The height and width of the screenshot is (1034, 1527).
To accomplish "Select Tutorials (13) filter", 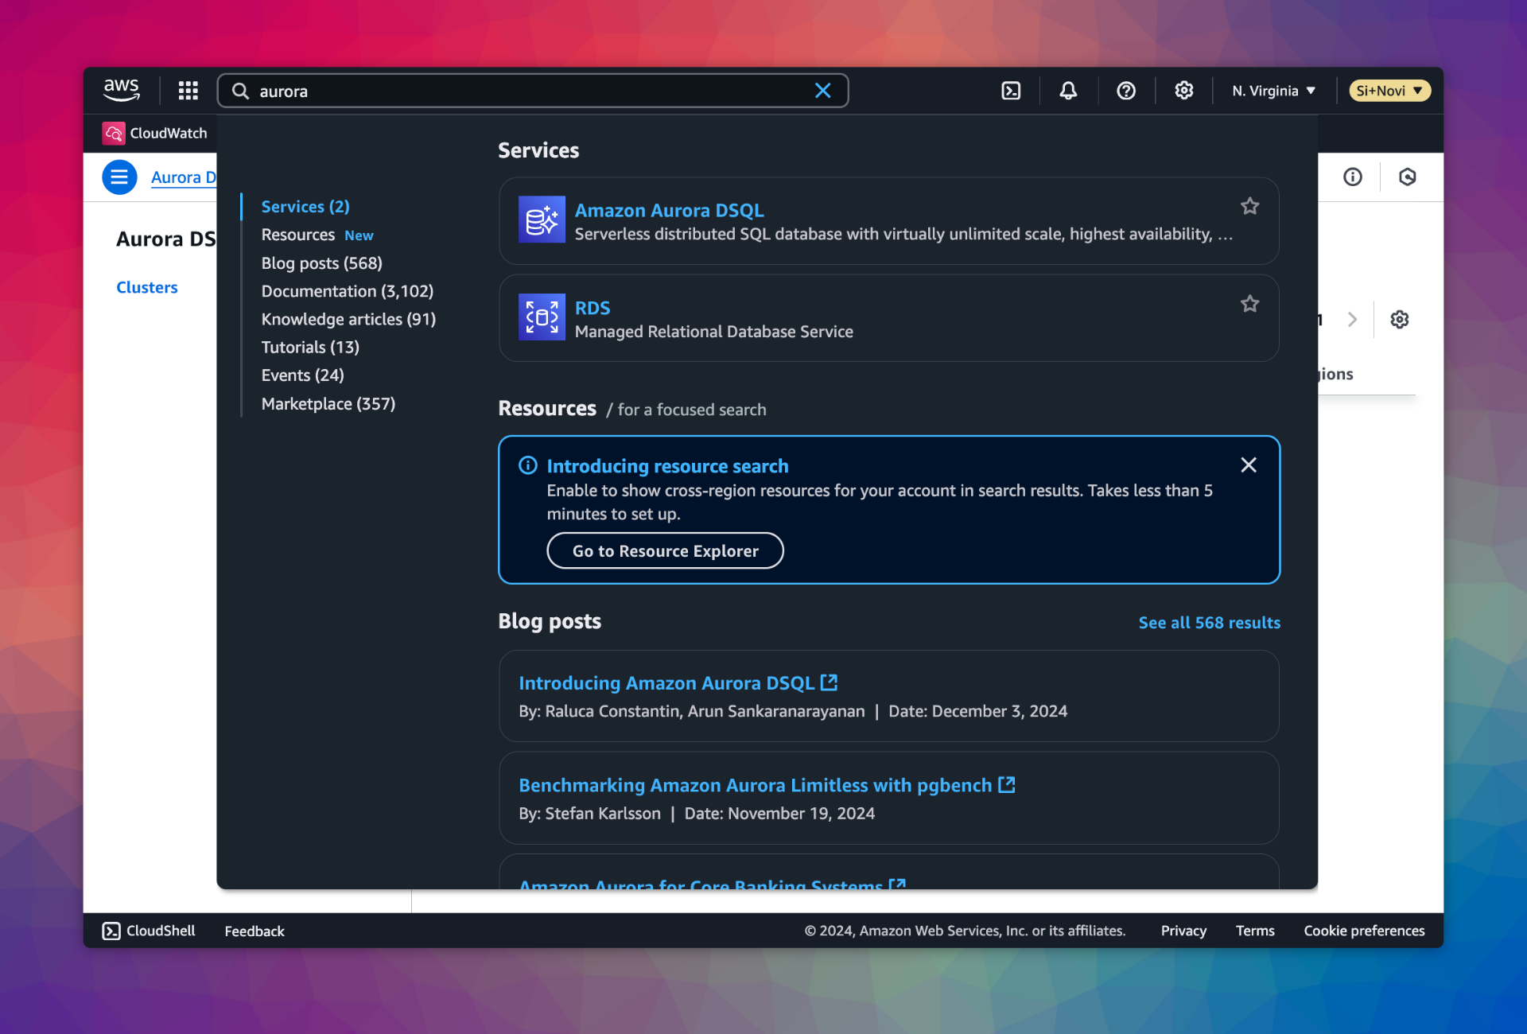I will pyautogui.click(x=310, y=347).
